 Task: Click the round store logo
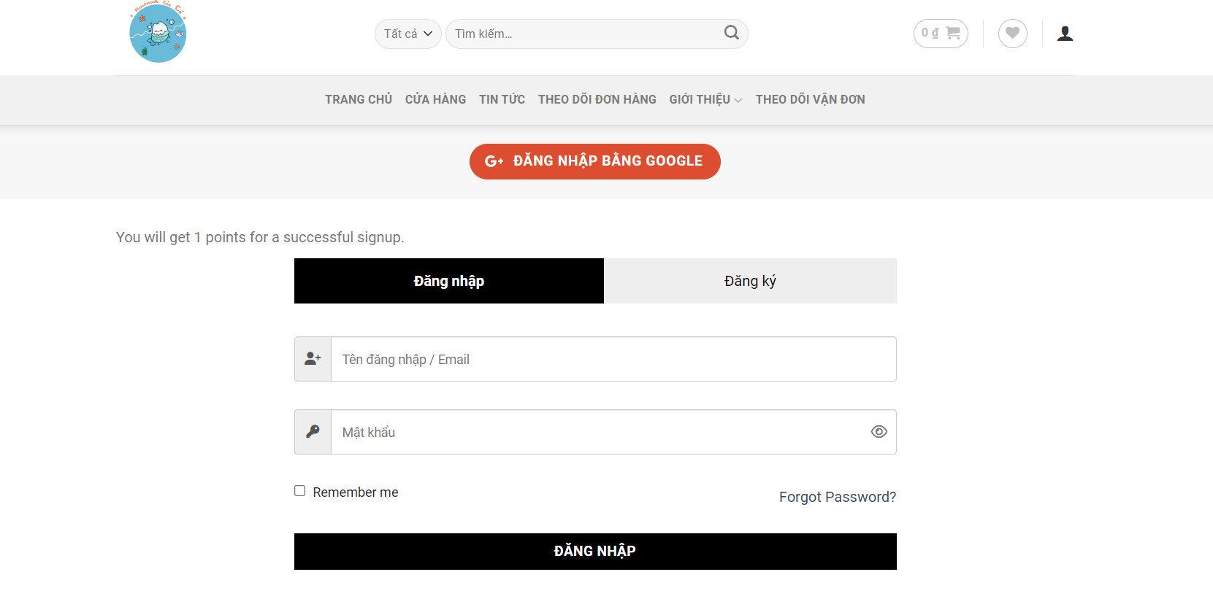158,32
